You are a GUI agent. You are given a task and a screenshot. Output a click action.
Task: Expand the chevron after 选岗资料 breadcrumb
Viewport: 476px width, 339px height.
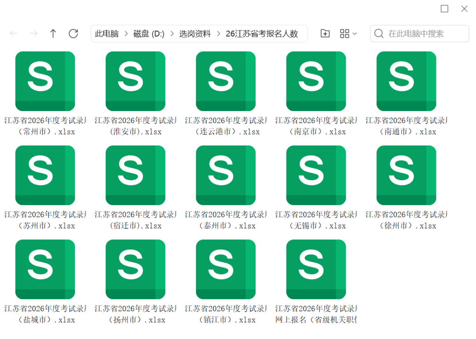click(x=218, y=34)
